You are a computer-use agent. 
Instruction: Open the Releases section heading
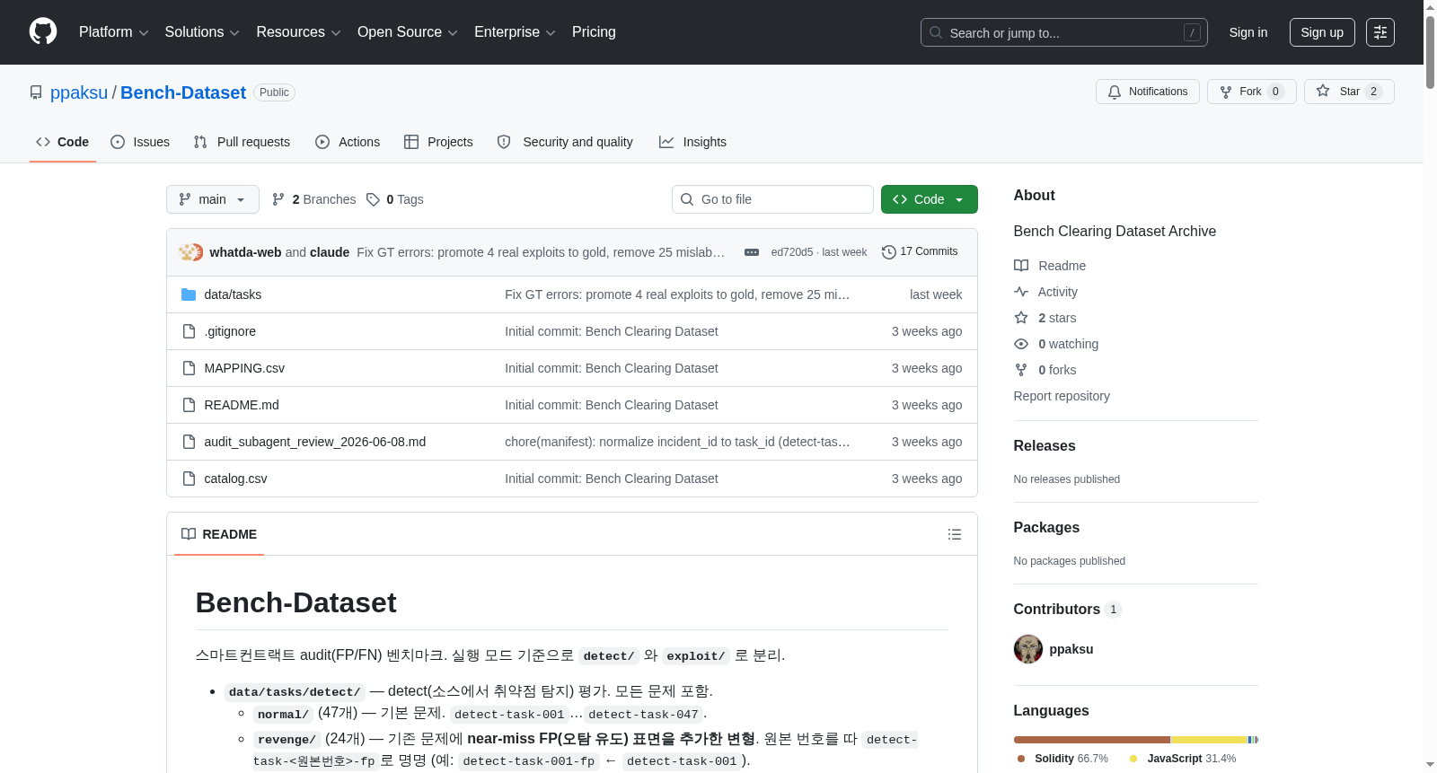click(x=1045, y=446)
